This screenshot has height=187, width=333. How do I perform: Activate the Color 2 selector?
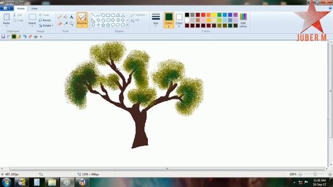pos(179,20)
